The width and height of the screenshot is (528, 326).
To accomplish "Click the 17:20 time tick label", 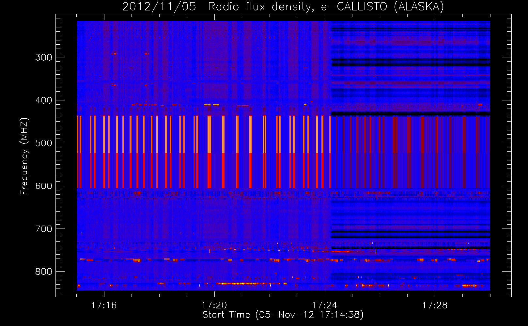I will point(214,305).
